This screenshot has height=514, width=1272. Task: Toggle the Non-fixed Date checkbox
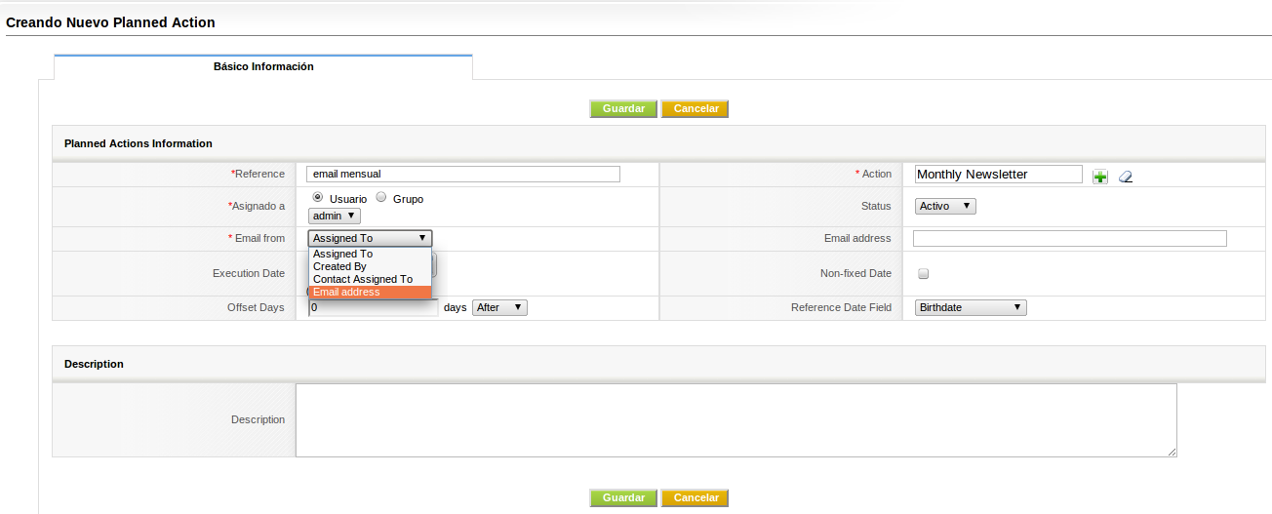pos(923,274)
